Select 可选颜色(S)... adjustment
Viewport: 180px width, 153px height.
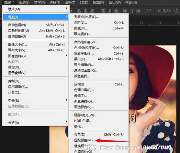98,107
